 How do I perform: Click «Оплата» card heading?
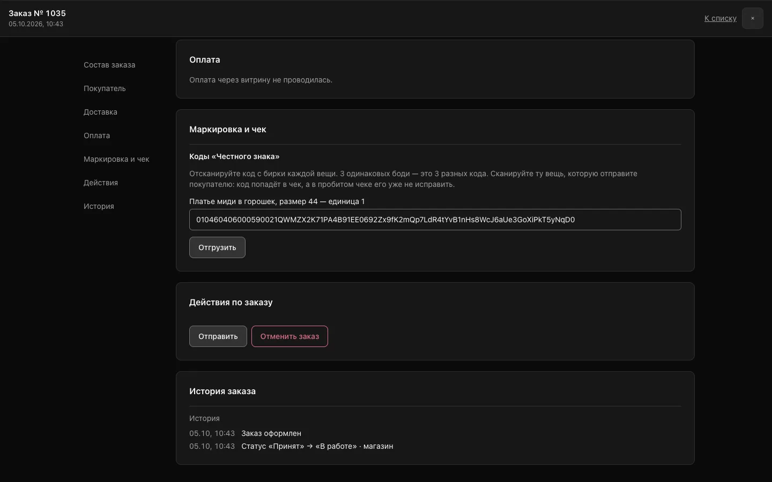pyautogui.click(x=205, y=59)
